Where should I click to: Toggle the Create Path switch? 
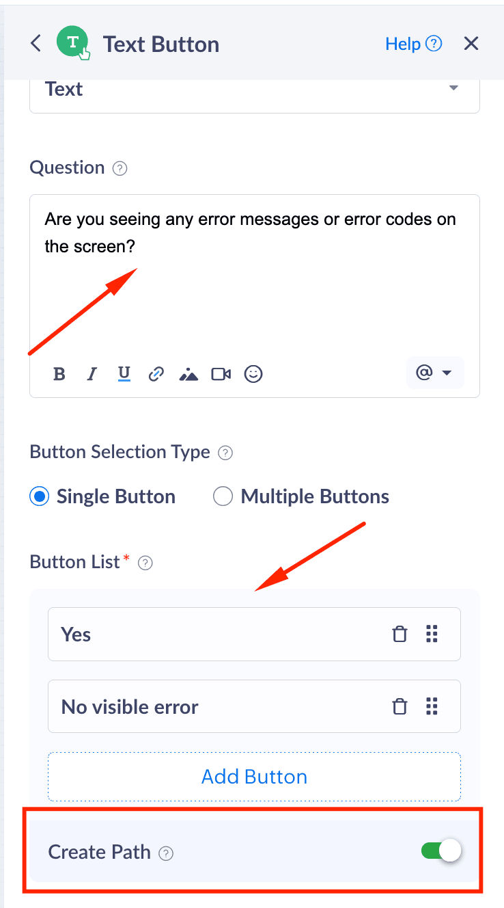pyautogui.click(x=441, y=851)
